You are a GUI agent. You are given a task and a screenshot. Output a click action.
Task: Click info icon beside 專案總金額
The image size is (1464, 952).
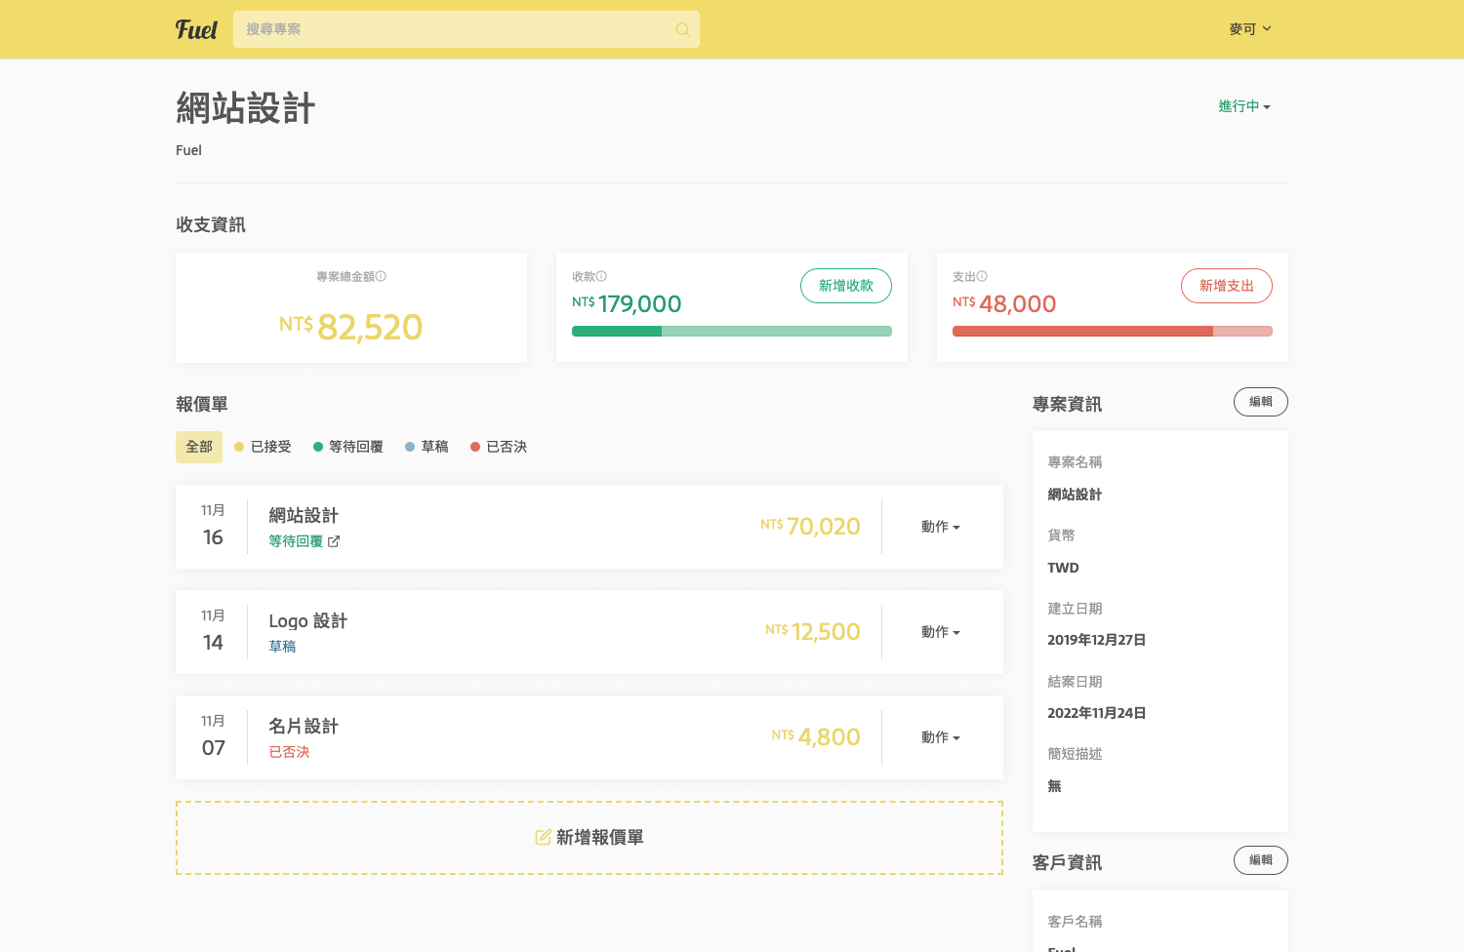click(x=382, y=276)
